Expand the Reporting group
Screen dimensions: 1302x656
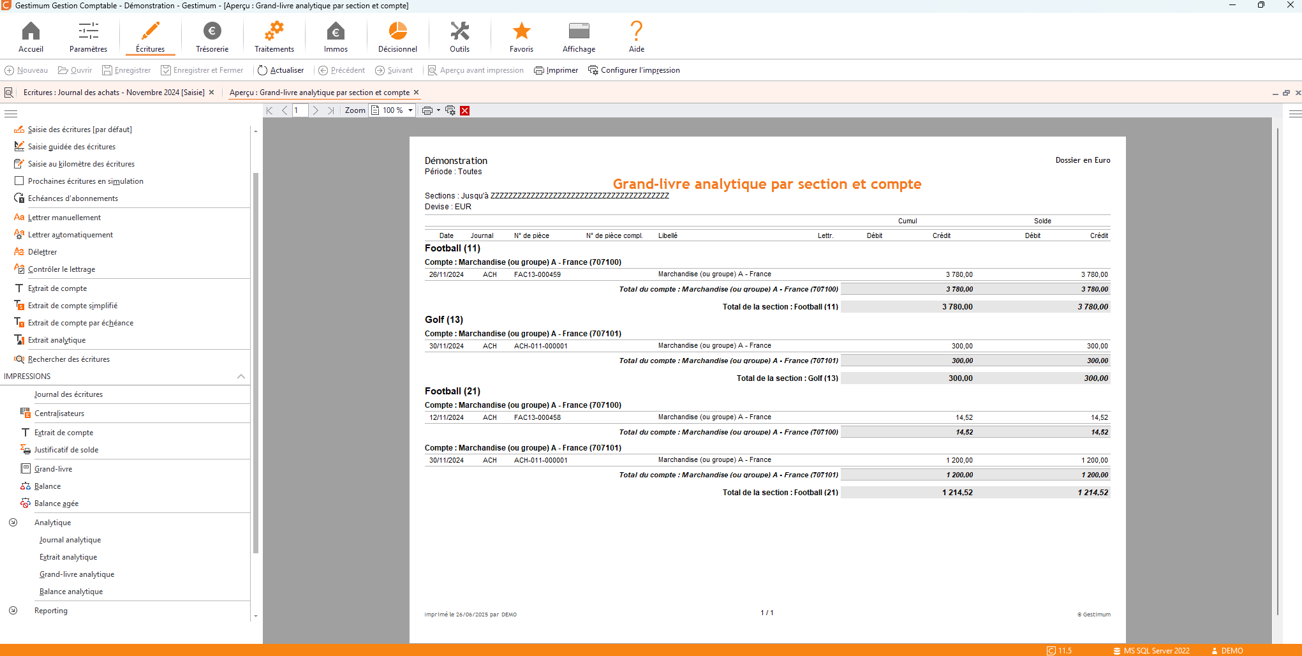pyautogui.click(x=13, y=611)
